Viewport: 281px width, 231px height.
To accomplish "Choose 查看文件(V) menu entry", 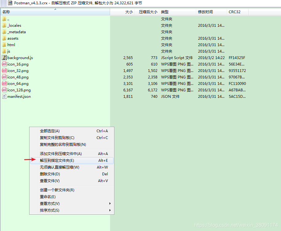I will [x=72, y=181].
